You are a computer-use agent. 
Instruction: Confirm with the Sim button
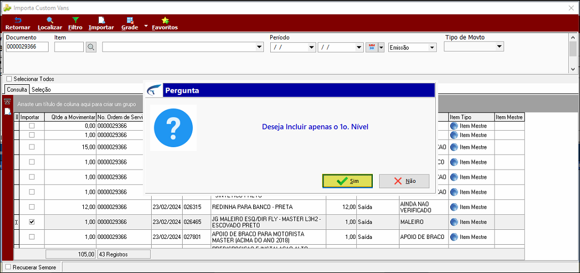click(347, 181)
